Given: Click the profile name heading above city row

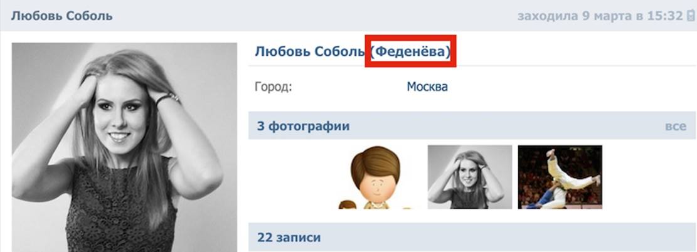Looking at the screenshot, I should [353, 51].
